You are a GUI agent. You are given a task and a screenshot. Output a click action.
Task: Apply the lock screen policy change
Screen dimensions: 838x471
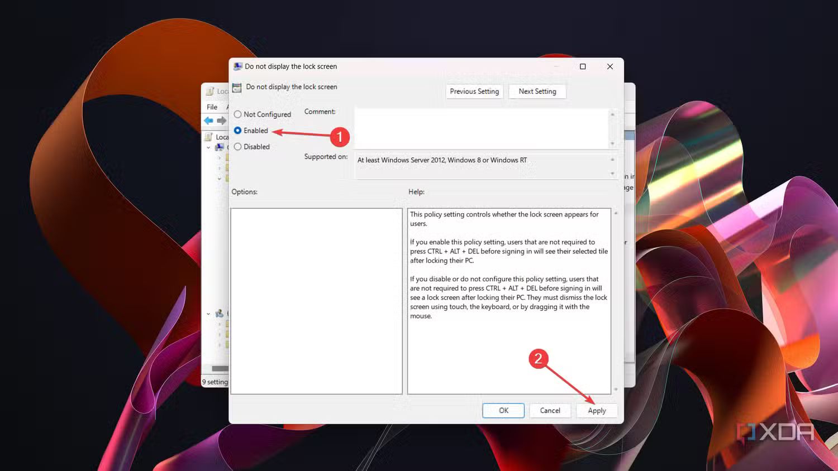597,410
